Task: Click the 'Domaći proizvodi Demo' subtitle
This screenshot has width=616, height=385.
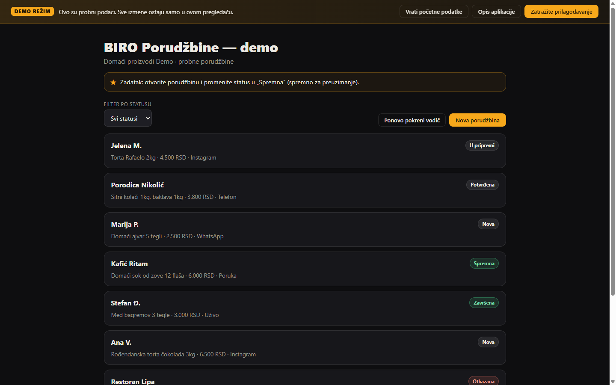Action: [139, 62]
